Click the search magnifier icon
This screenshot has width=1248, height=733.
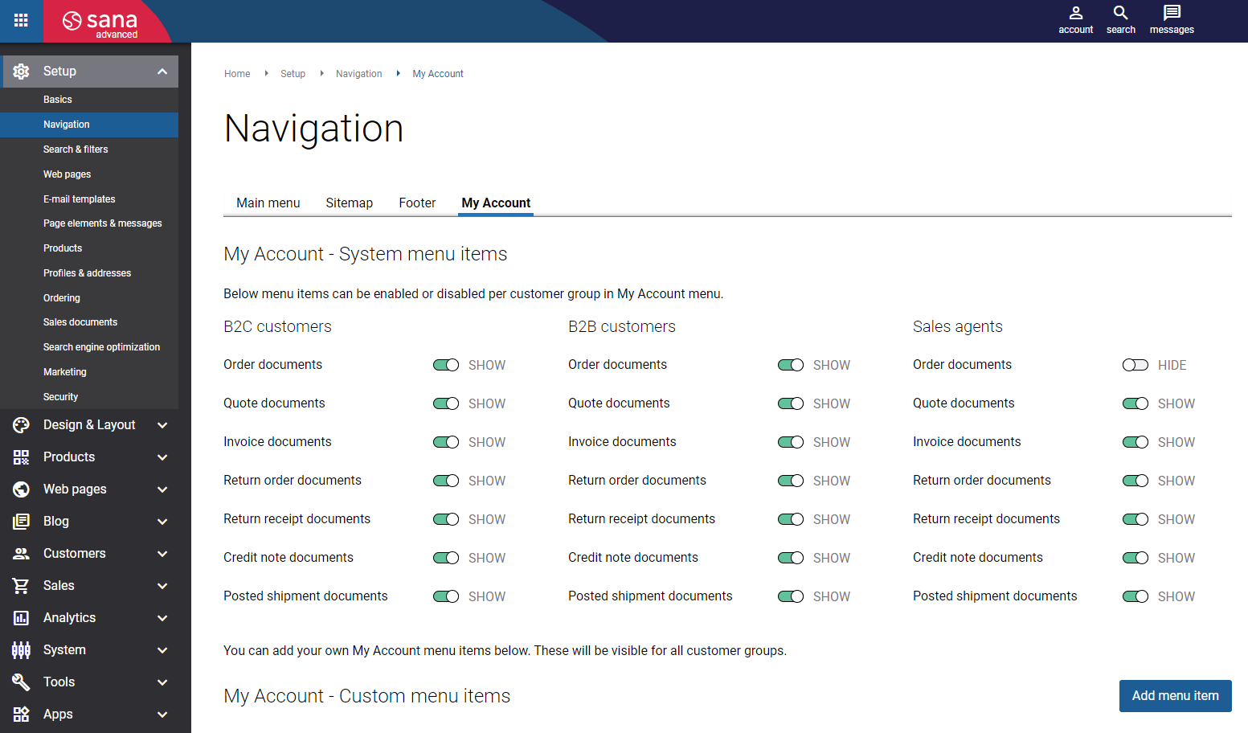(x=1120, y=13)
